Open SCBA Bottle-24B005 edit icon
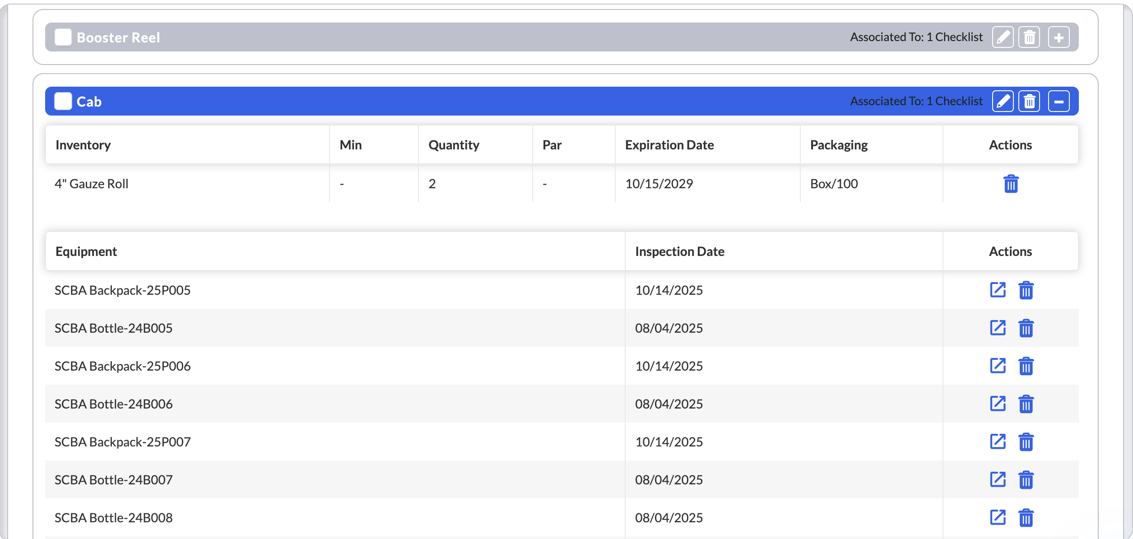The height and width of the screenshot is (539, 1133). pos(998,328)
